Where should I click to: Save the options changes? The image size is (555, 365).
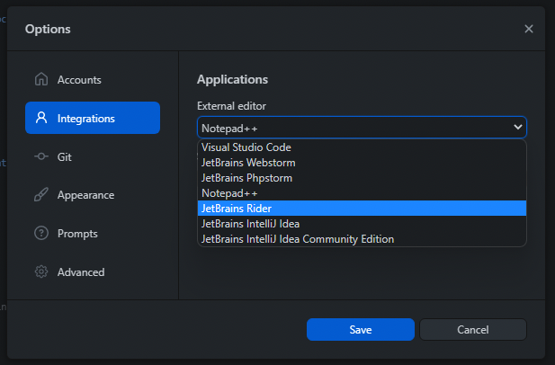361,330
